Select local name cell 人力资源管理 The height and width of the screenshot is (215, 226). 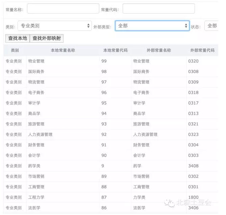[x=40, y=134]
